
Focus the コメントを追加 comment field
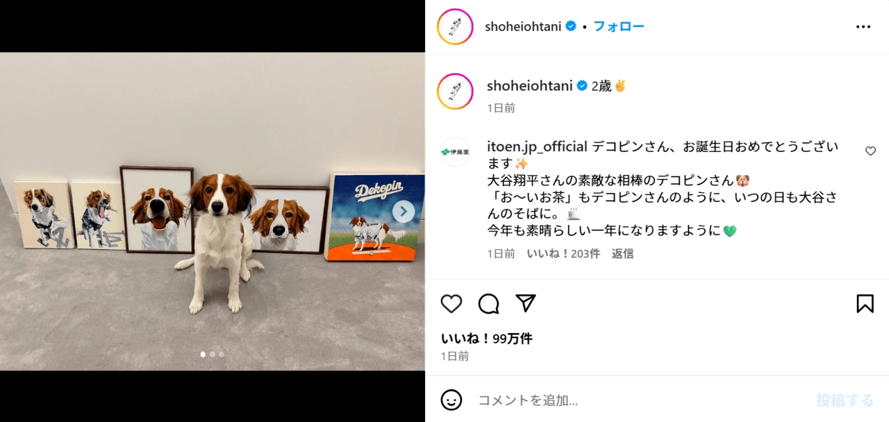click(639, 400)
